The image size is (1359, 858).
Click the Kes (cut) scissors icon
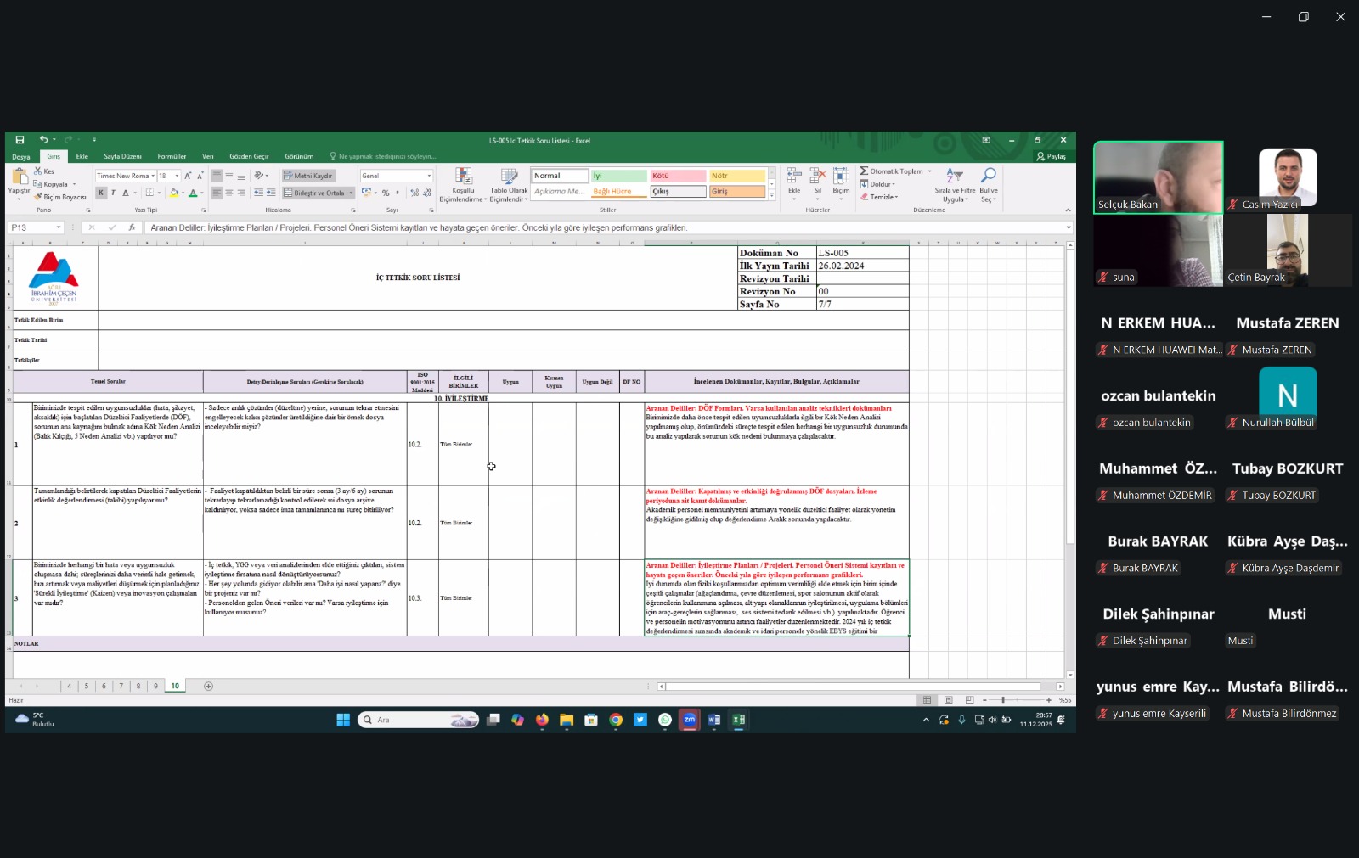pyautogui.click(x=38, y=171)
